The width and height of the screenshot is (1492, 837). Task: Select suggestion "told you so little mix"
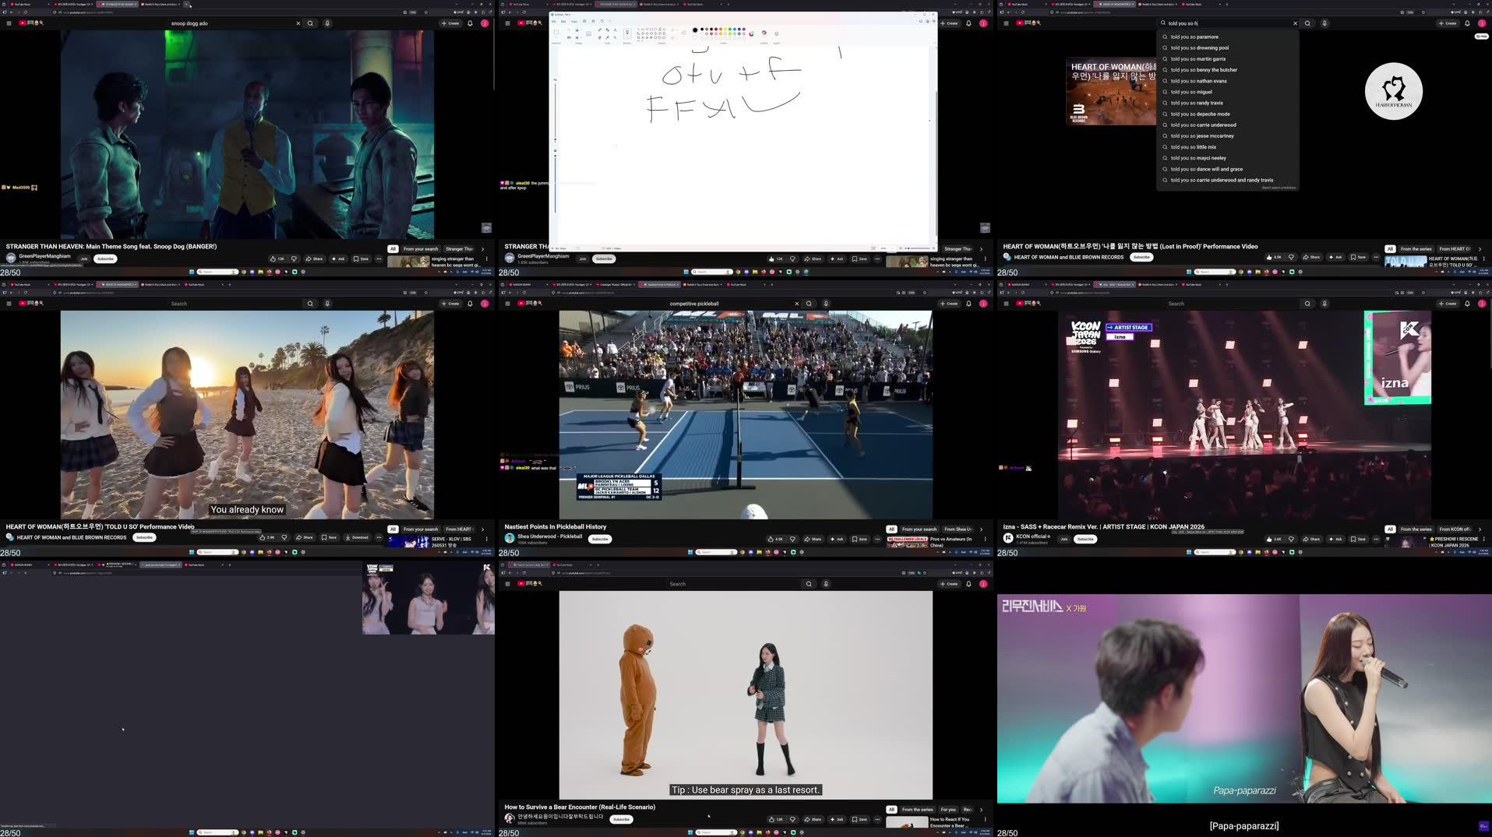coord(1228,147)
